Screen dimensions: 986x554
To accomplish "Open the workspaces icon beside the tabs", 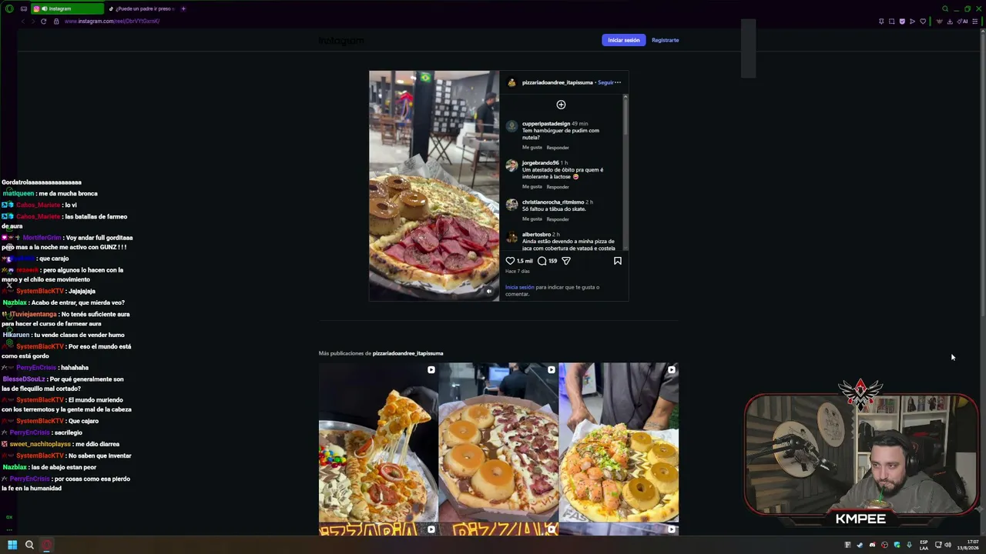I will pyautogui.click(x=24, y=8).
